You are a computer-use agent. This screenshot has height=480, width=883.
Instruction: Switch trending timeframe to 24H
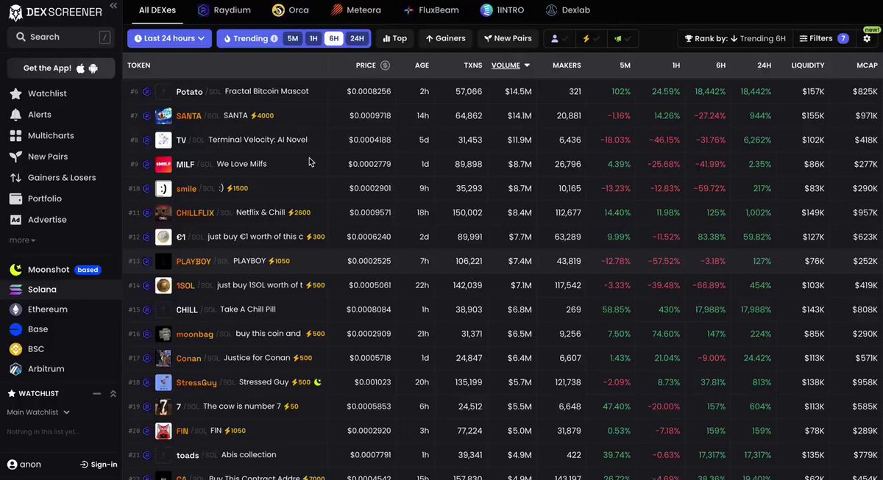point(357,38)
